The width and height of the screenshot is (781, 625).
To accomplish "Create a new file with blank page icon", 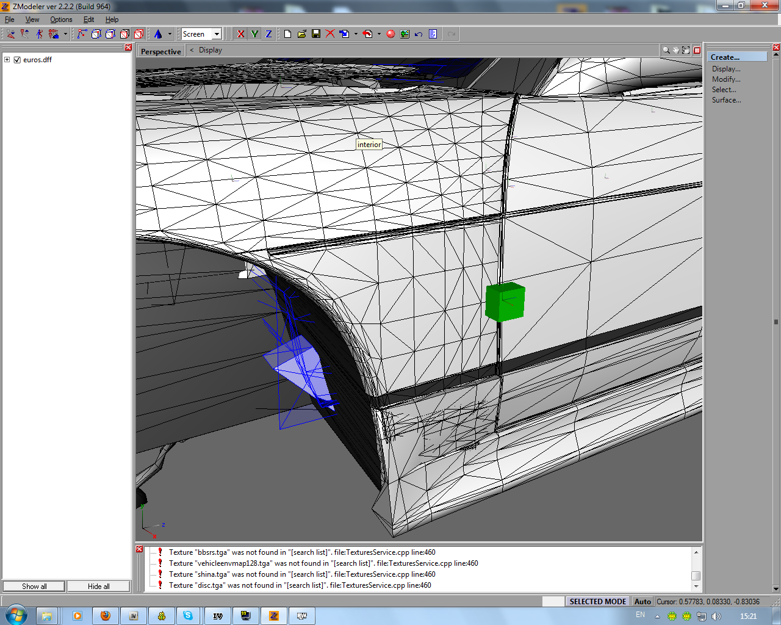I will (288, 34).
